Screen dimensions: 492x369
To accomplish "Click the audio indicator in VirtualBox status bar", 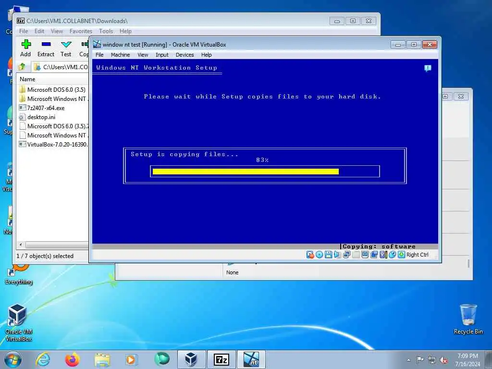I will (337, 255).
